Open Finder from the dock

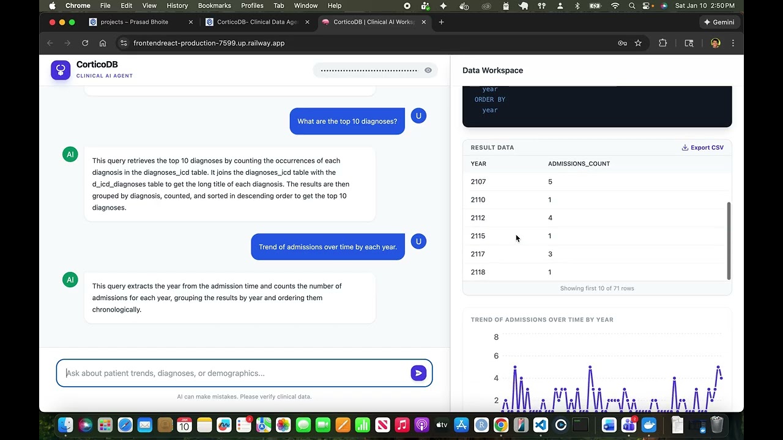coord(65,425)
